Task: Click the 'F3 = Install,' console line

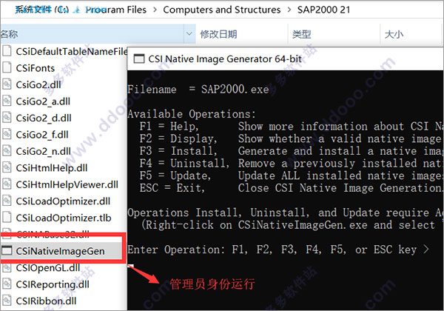Action: [x=291, y=151]
